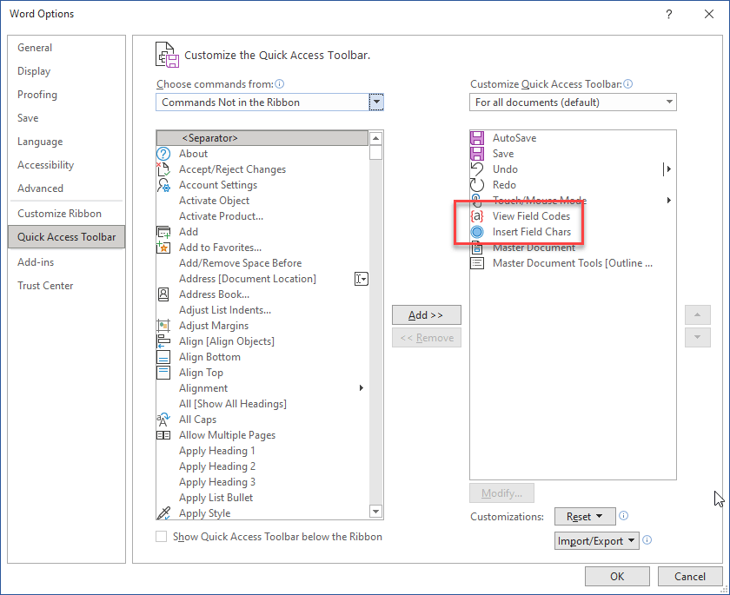Screen dimensions: 730x595
Task: Click the View Field Codes {a} icon
Action: [x=477, y=216]
